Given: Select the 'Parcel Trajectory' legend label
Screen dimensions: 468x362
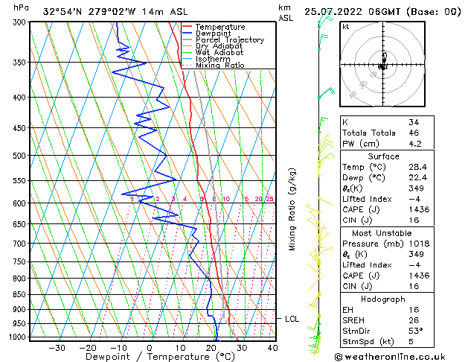Looking at the screenshot, I should tap(230, 39).
